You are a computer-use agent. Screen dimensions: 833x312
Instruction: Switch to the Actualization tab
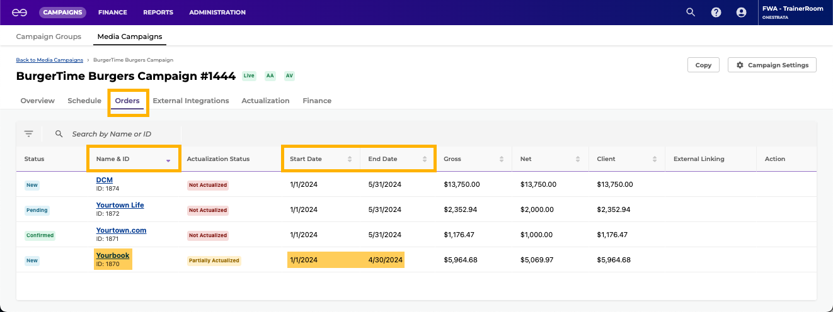click(265, 101)
